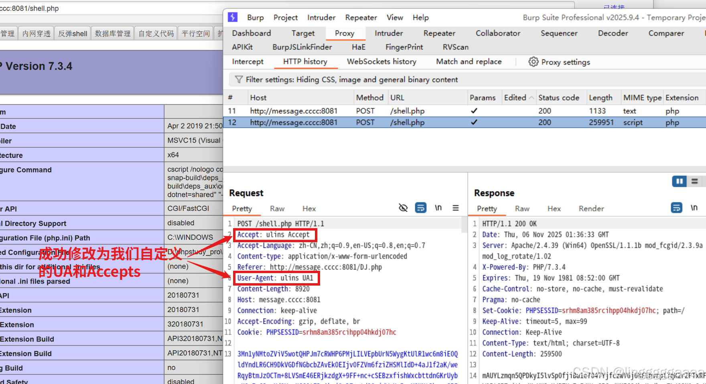The image size is (706, 384).
Task: Click the 数据库管理 tab in browser window
Action: click(x=113, y=33)
